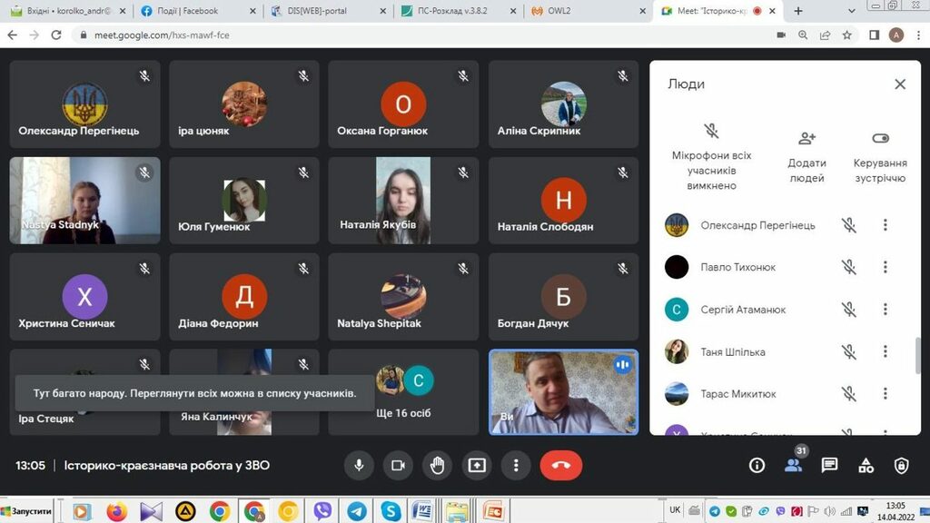Open the meeting details info icon
930x523 pixels.
(x=757, y=465)
